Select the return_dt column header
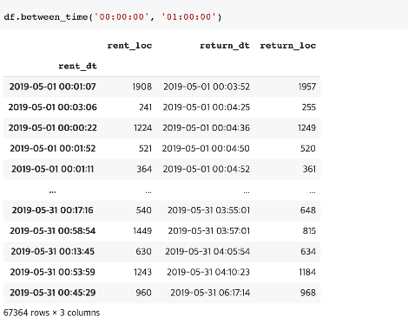This screenshot has width=408, height=329. [x=225, y=46]
